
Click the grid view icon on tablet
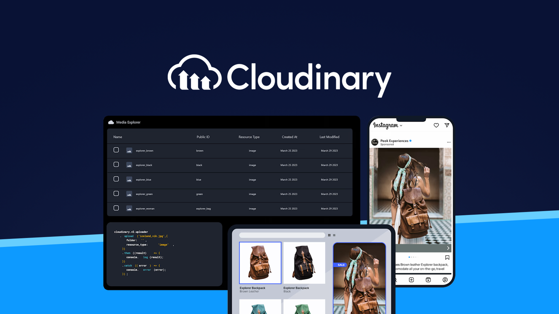(x=330, y=235)
